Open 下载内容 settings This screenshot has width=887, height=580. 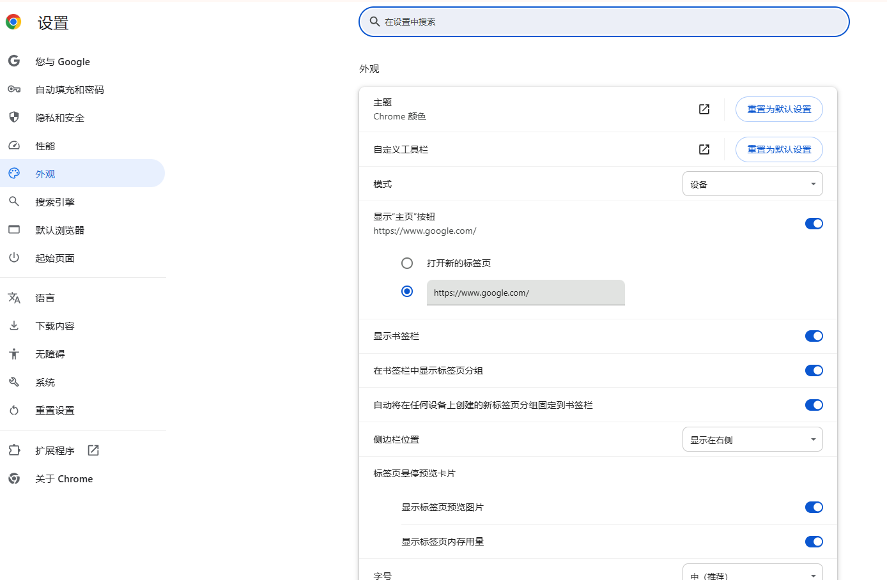pos(82,326)
